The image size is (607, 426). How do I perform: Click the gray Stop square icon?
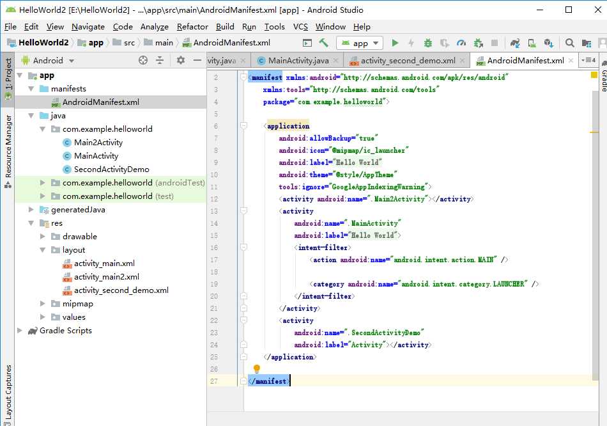(495, 43)
